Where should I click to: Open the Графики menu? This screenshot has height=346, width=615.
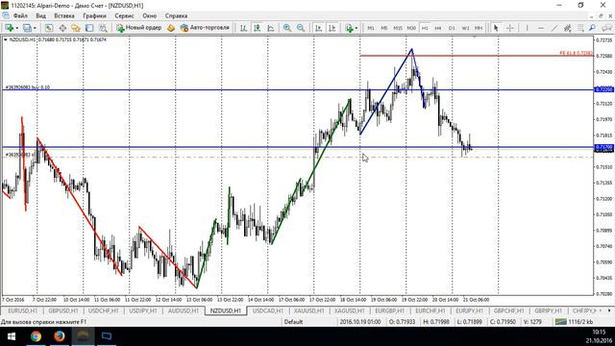(x=94, y=16)
